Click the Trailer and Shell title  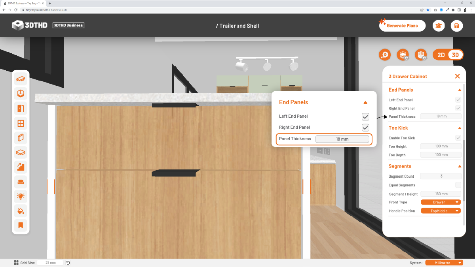pos(237,26)
